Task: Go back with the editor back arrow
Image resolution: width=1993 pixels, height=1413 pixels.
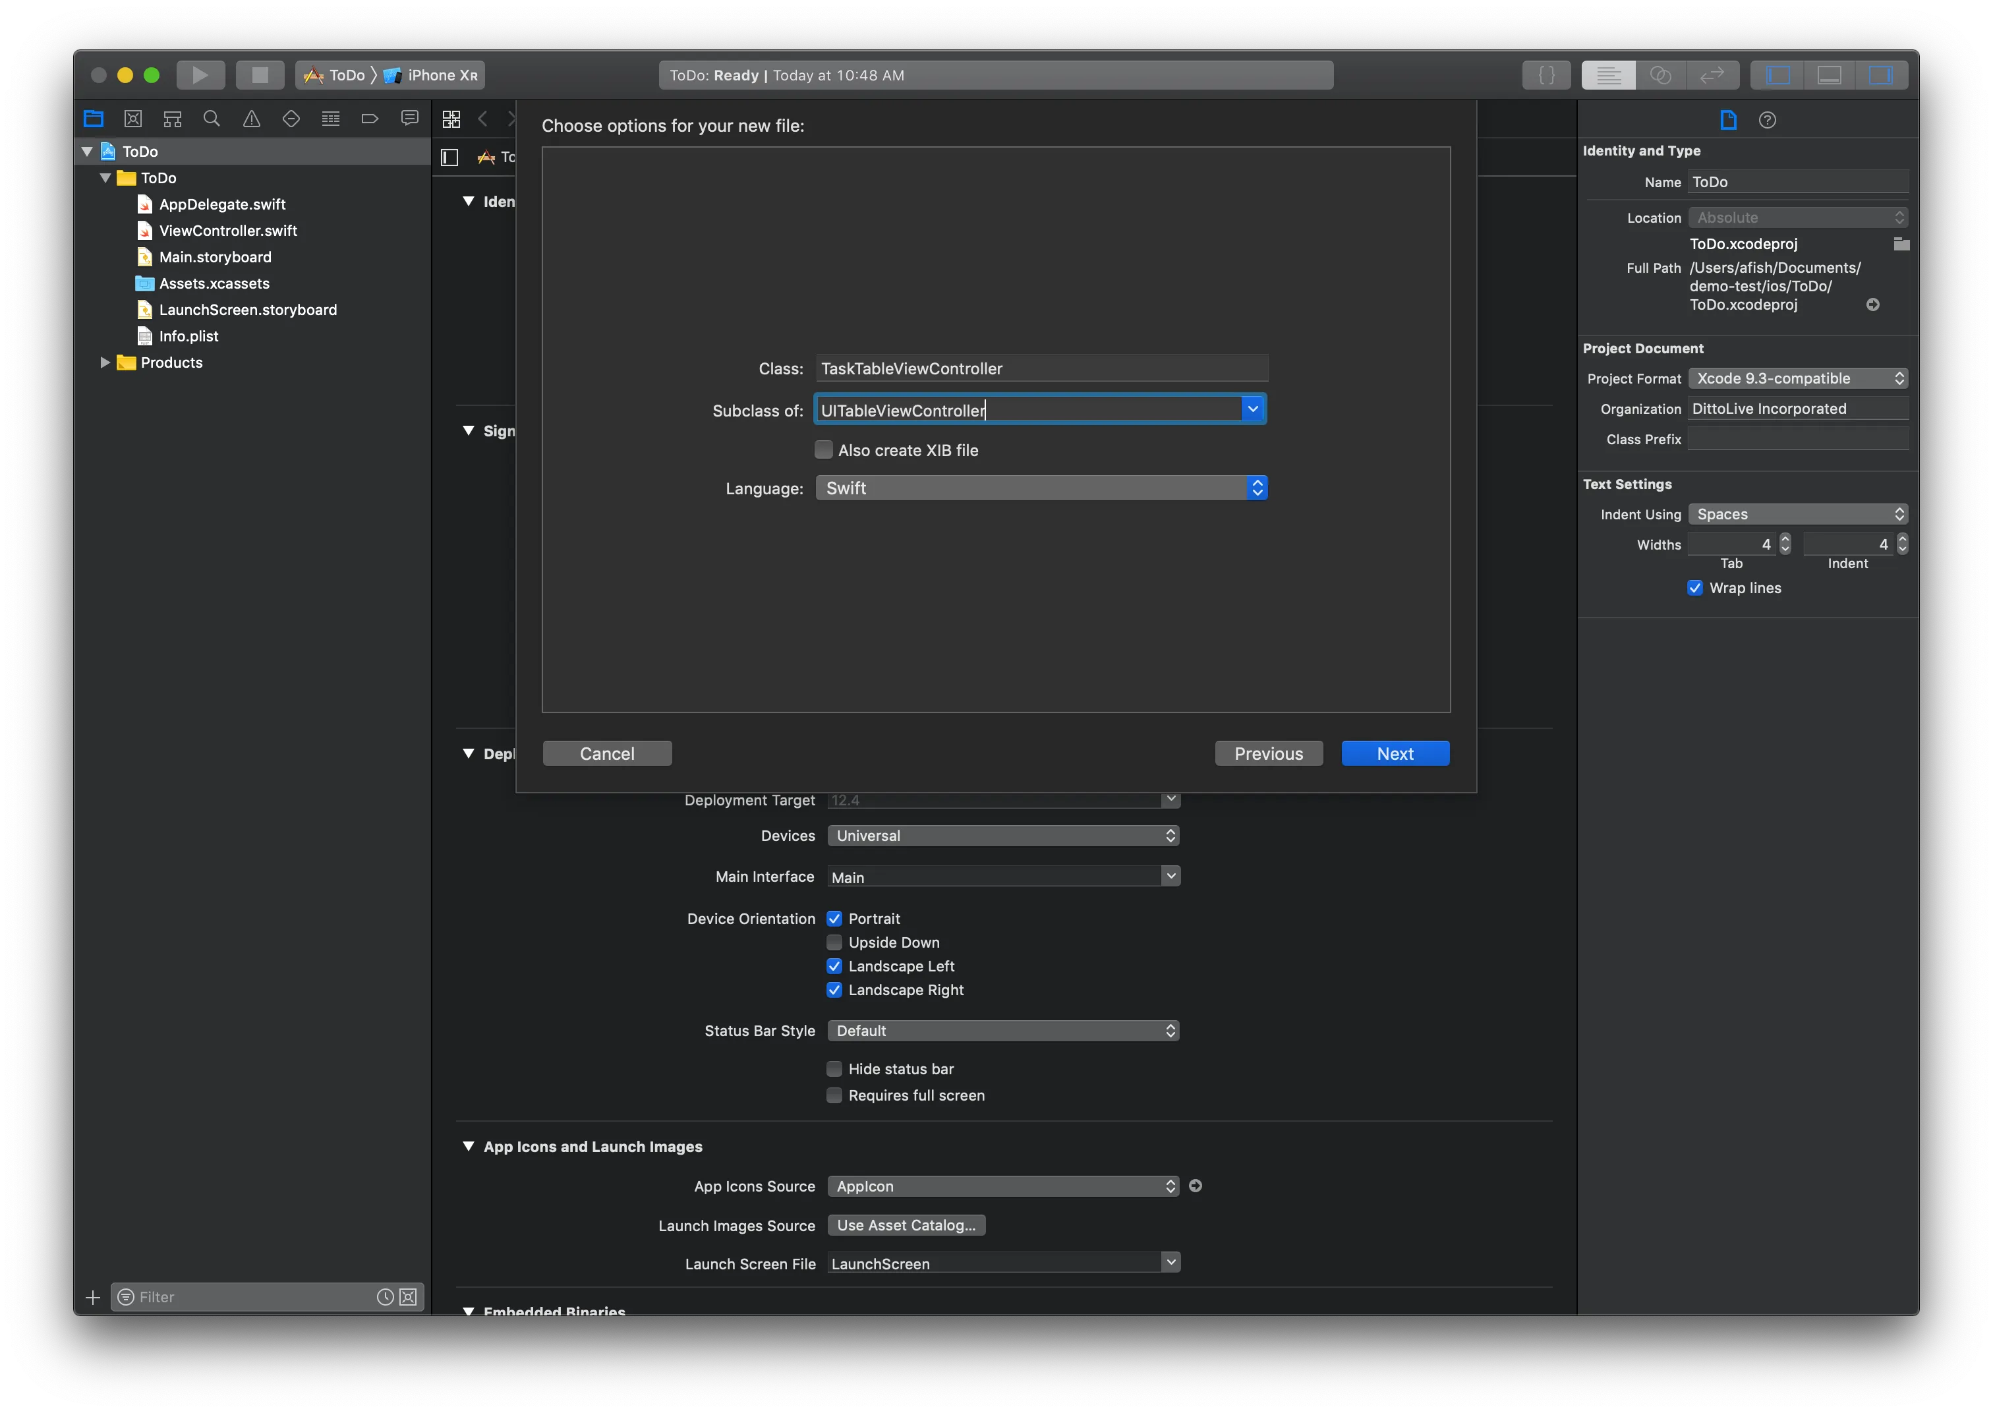Action: point(483,119)
